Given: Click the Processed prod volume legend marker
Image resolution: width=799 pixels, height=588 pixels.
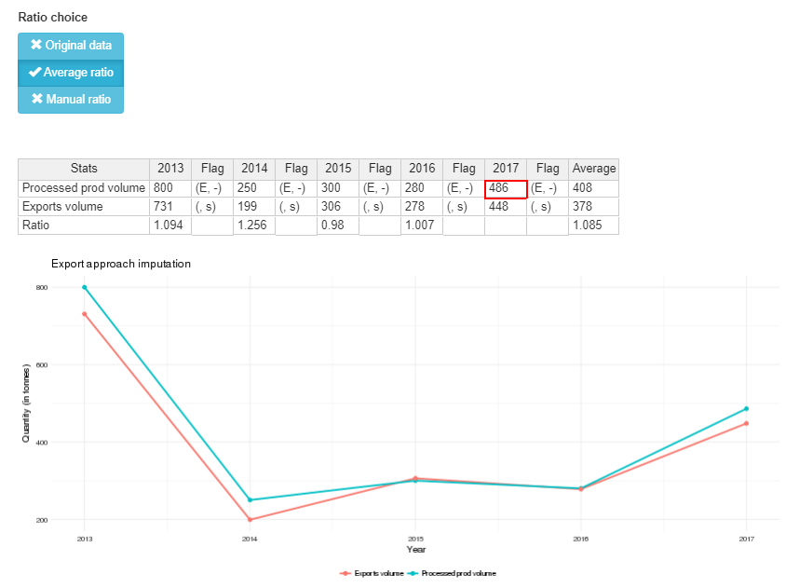Looking at the screenshot, I should (414, 573).
